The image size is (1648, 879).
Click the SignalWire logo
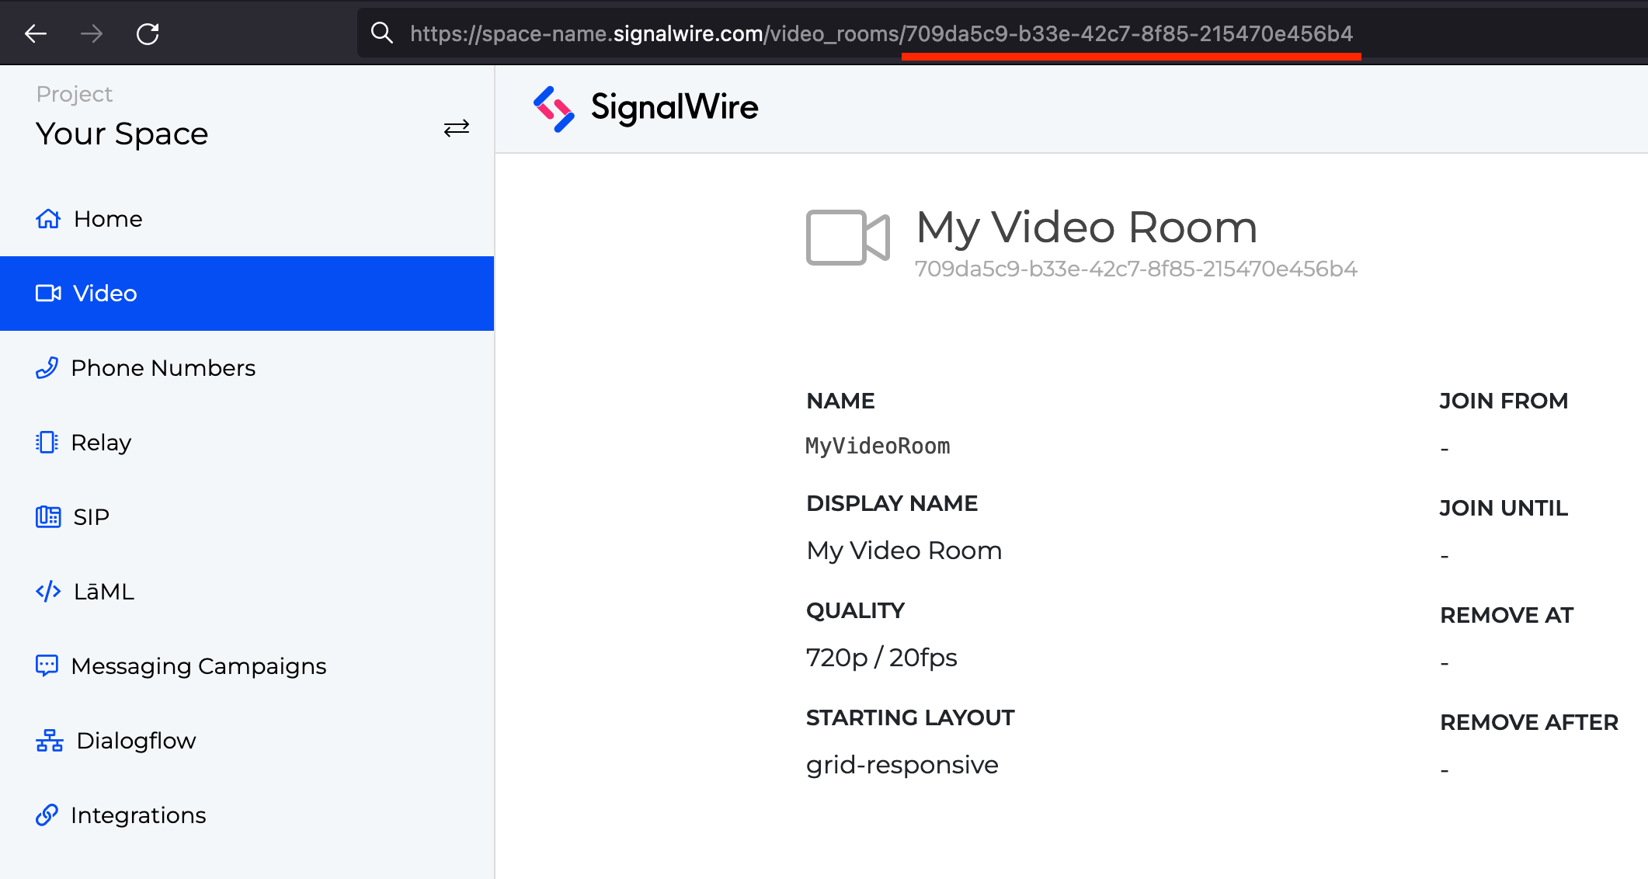click(x=646, y=107)
